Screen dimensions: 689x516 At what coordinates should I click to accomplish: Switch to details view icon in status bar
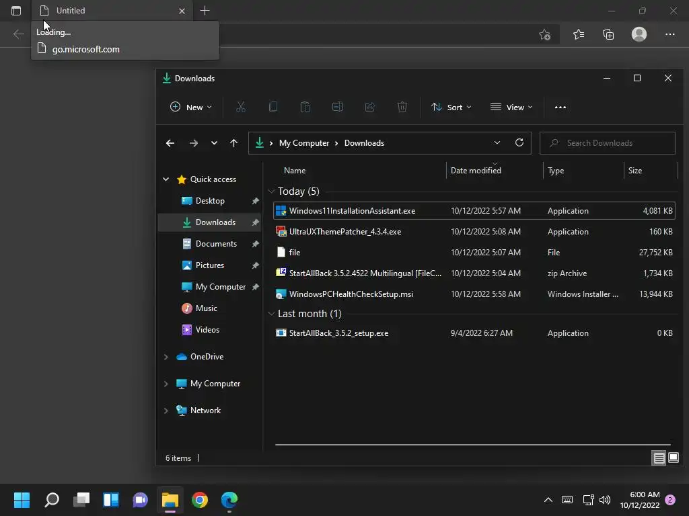pyautogui.click(x=659, y=458)
